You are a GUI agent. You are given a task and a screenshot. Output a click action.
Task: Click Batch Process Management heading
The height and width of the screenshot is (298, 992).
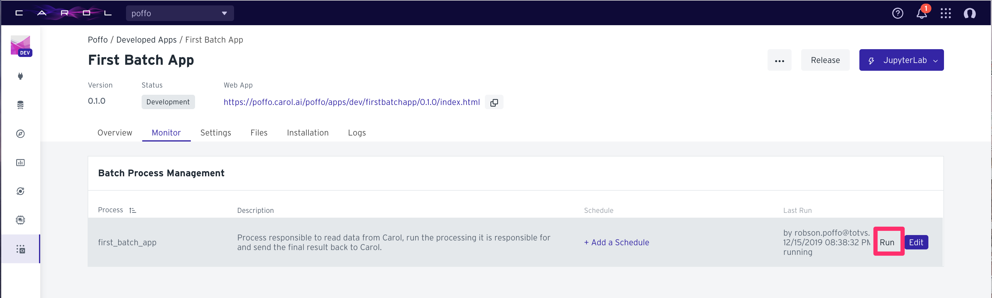click(161, 173)
